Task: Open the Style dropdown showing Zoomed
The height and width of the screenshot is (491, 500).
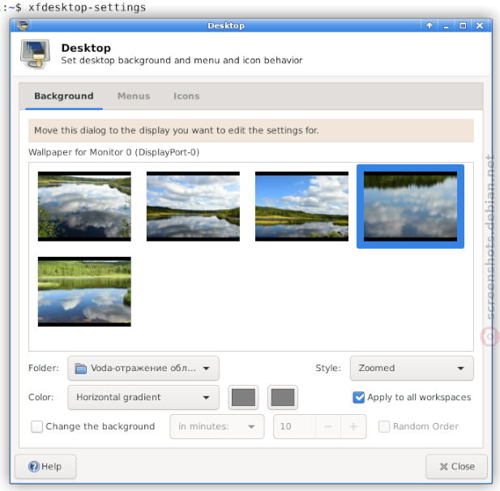Action: tap(412, 368)
